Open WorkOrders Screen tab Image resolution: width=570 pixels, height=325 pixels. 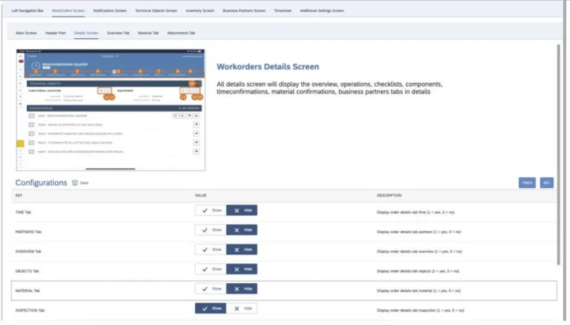pyautogui.click(x=68, y=11)
